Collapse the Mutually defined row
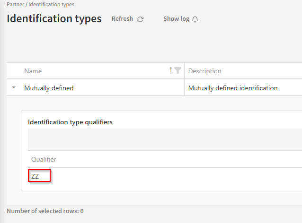 [14, 87]
